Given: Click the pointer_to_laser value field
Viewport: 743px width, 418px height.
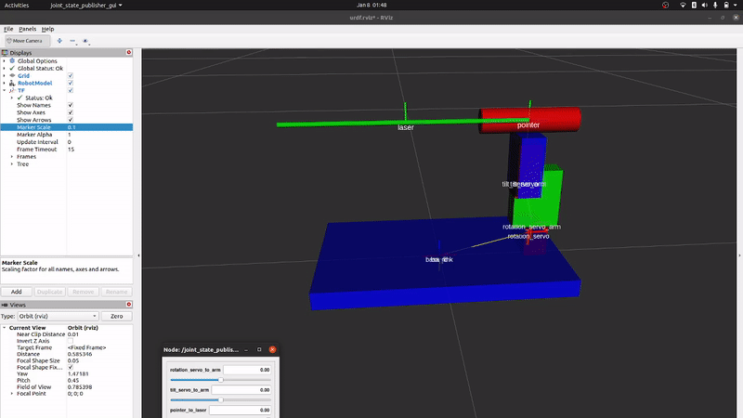Looking at the screenshot, I should click(241, 410).
